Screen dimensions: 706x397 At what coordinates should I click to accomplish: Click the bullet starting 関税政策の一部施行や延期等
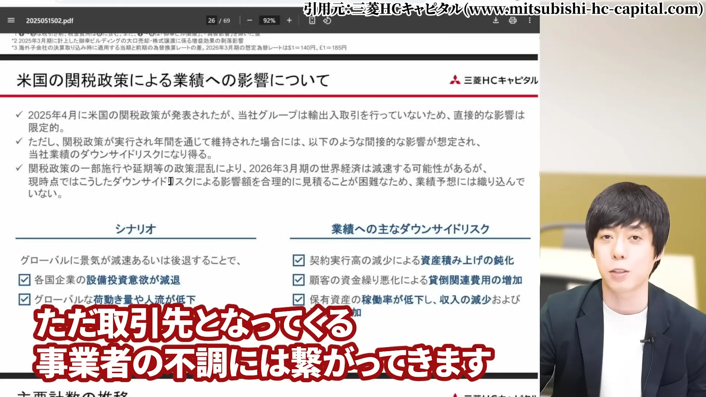pos(277,181)
